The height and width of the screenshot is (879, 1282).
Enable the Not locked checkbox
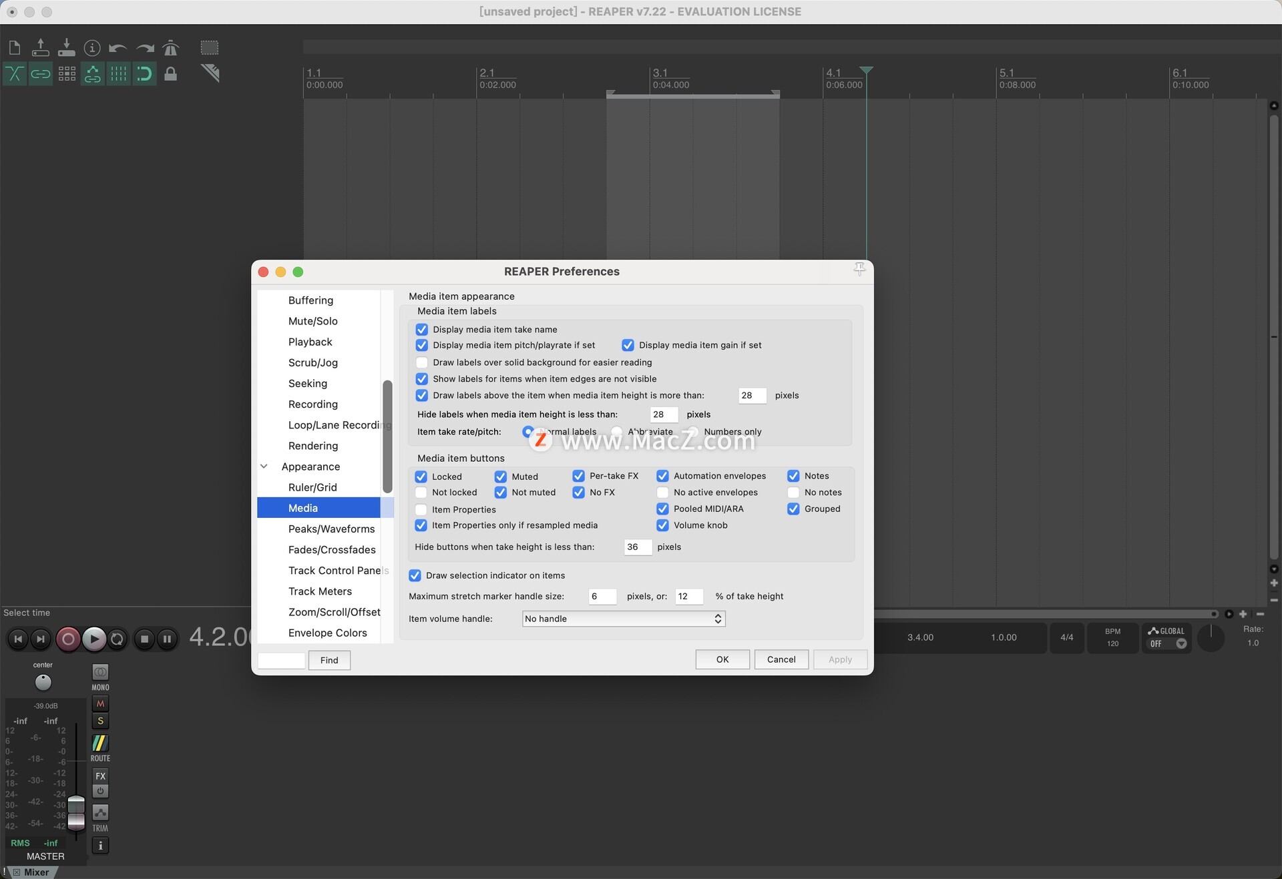coord(421,493)
